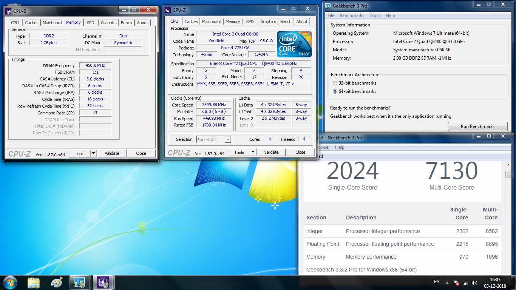Click the Intel Core 2 Quad logo
Viewport: 516px width, 290px height.
(x=294, y=44)
